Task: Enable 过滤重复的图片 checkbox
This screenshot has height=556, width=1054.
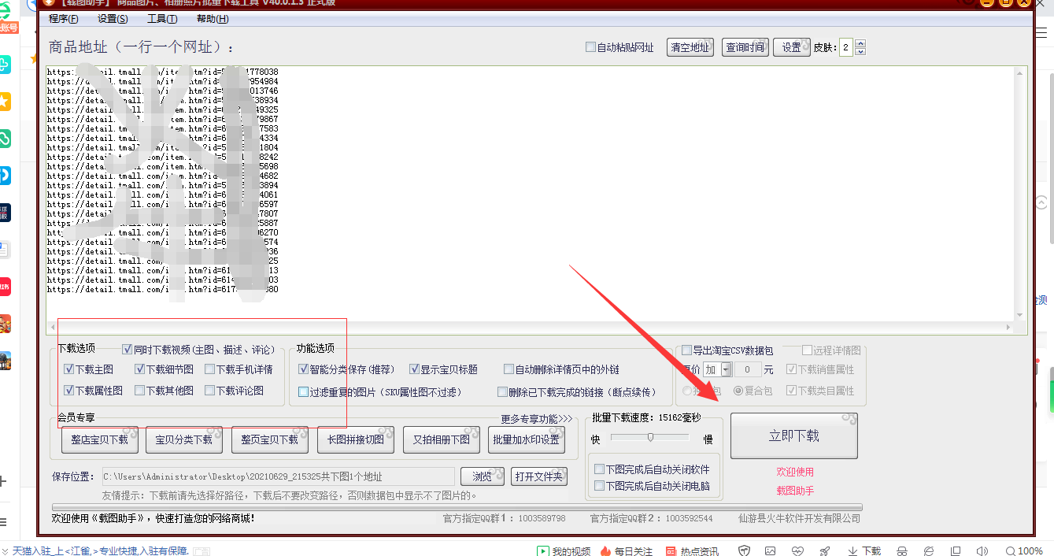Action: (x=304, y=391)
